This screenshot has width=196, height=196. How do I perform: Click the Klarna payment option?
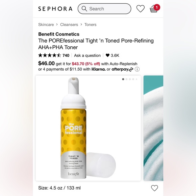click(x=99, y=69)
